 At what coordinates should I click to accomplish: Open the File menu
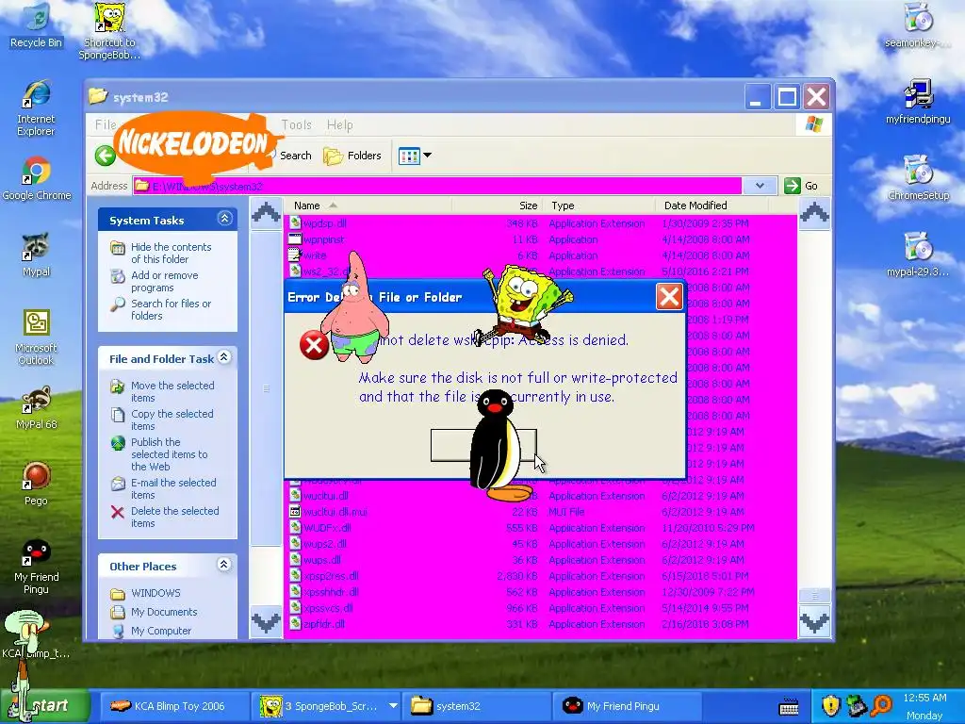106,125
